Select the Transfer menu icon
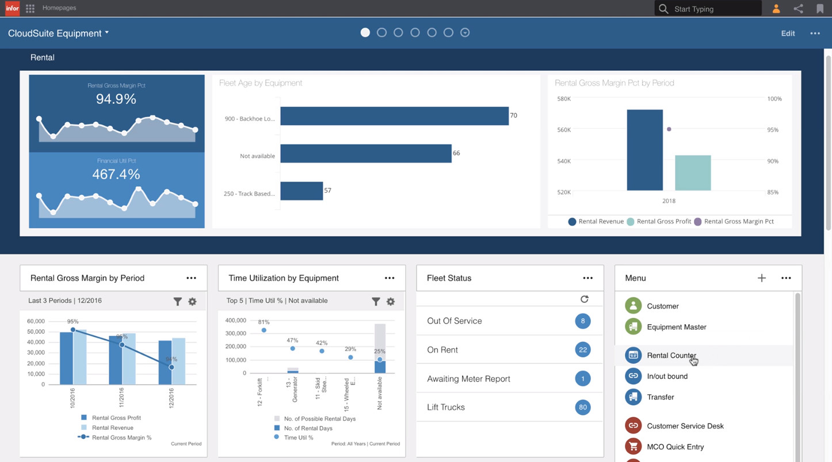Image resolution: width=832 pixels, height=462 pixels. pyautogui.click(x=633, y=396)
